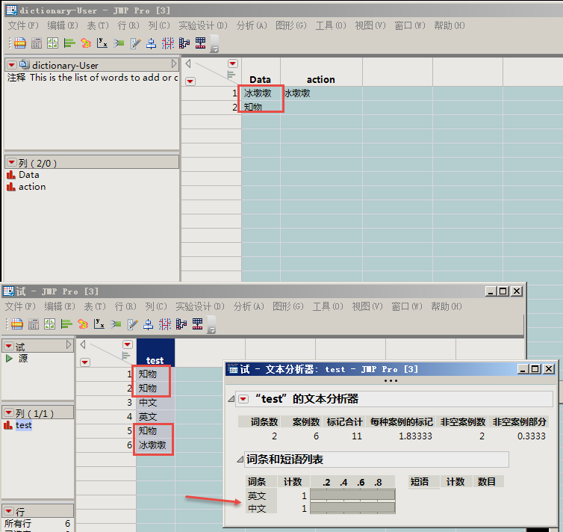Open dictionary-User table red triangle menu
The image size is (563, 532).
[x=11, y=65]
